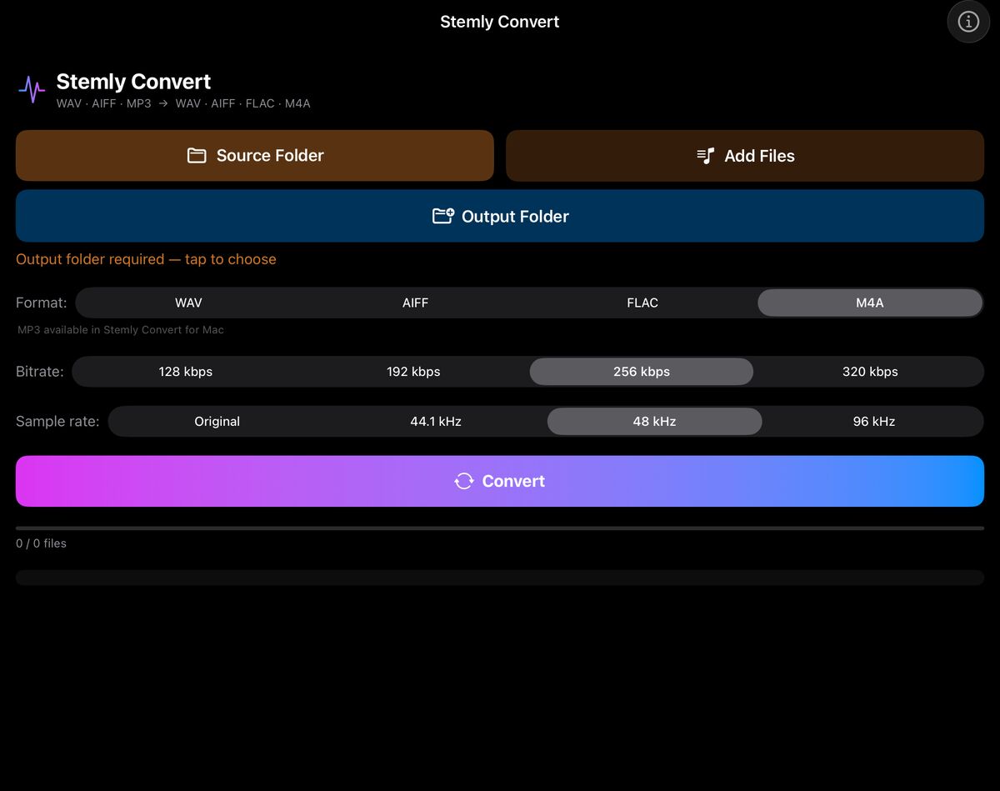Start conversion with the Convert button
This screenshot has width=1000, height=791.
point(500,481)
